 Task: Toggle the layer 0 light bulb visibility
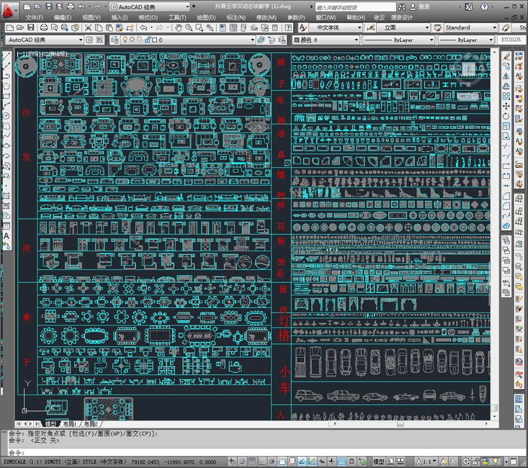point(124,40)
